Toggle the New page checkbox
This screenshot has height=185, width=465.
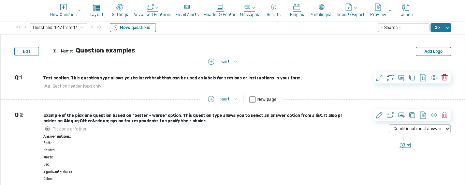click(252, 99)
